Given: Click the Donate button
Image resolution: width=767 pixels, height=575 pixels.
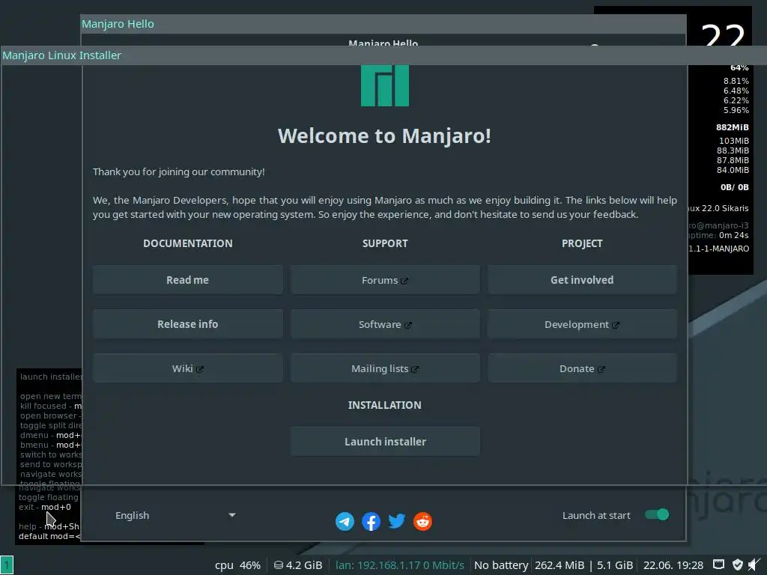Looking at the screenshot, I should click(582, 368).
